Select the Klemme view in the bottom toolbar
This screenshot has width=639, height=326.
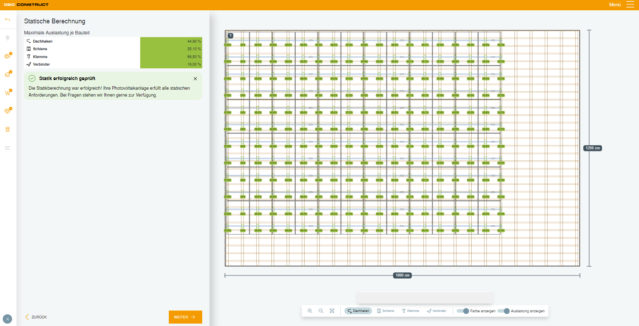point(410,311)
